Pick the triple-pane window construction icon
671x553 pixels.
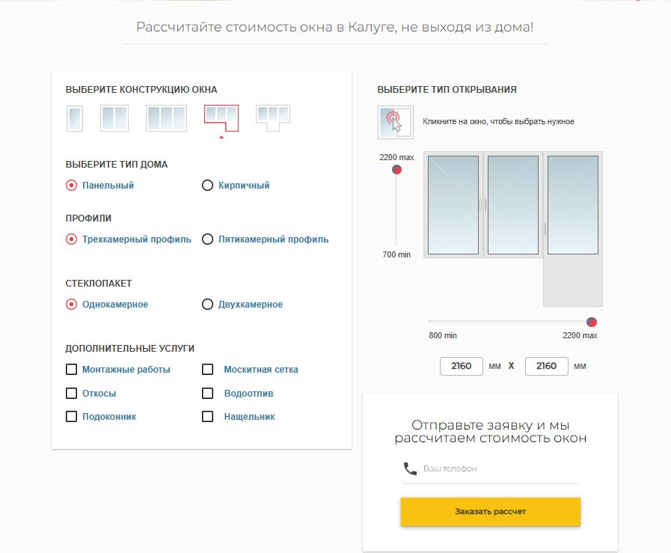(165, 118)
